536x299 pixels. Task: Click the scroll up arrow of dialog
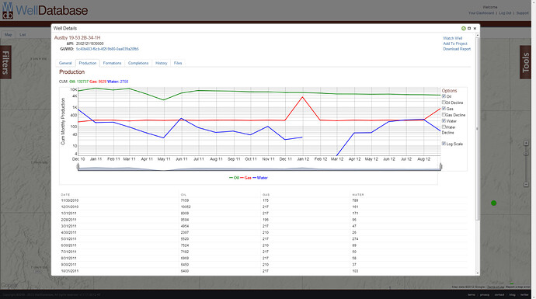click(x=478, y=35)
